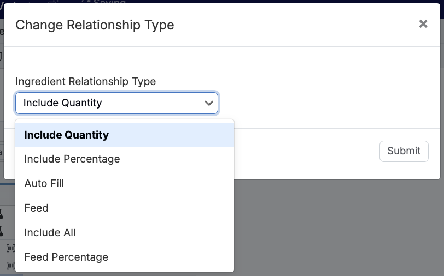Viewport: 444px width, 276px height.
Task: Click the Ingredient Relationship Type label
Action: pyautogui.click(x=86, y=81)
